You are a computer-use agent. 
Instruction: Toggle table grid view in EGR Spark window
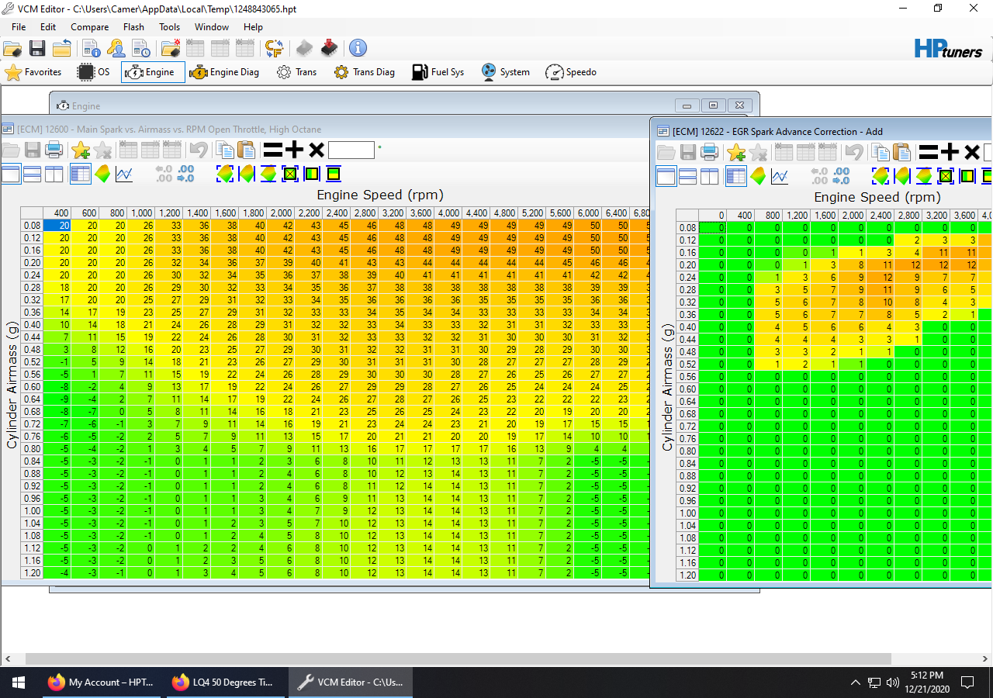pyautogui.click(x=735, y=177)
